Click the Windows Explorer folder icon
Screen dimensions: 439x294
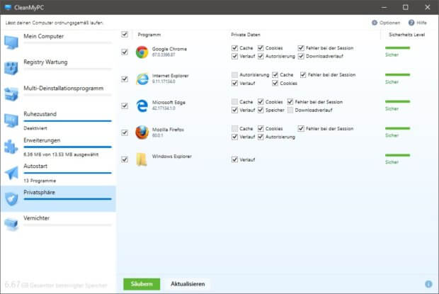(142, 159)
